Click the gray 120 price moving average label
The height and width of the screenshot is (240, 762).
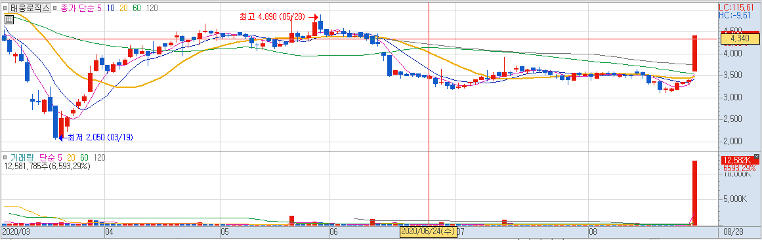tap(152, 8)
